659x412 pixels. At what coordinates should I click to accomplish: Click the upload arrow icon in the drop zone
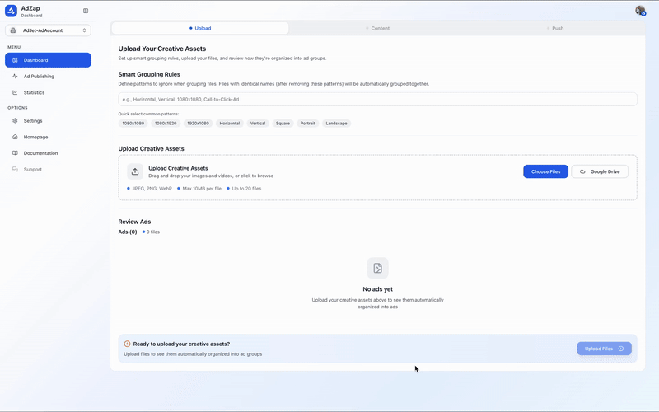tap(135, 171)
